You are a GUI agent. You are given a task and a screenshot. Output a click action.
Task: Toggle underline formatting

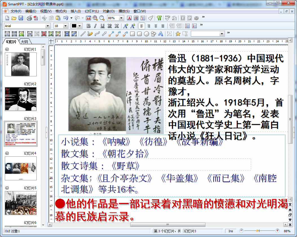point(103,26)
